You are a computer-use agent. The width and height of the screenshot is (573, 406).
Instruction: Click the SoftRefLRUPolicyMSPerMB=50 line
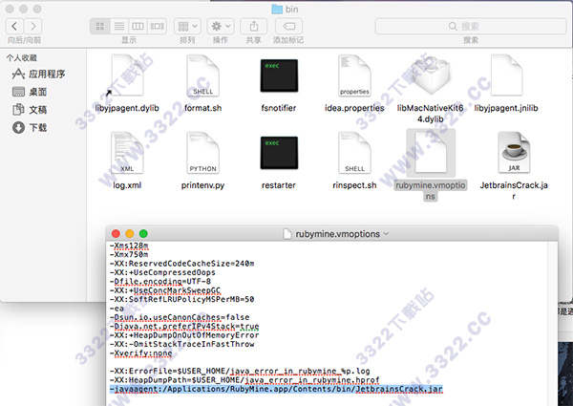pyautogui.click(x=182, y=299)
